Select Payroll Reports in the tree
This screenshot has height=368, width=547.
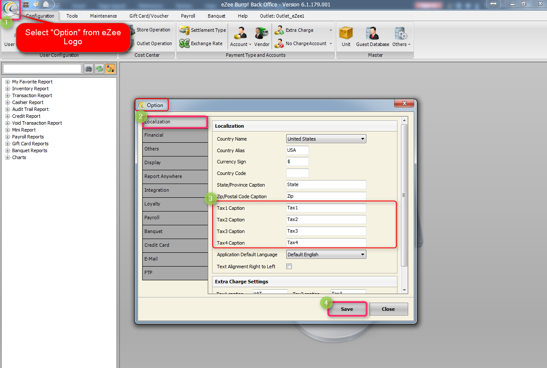28,137
